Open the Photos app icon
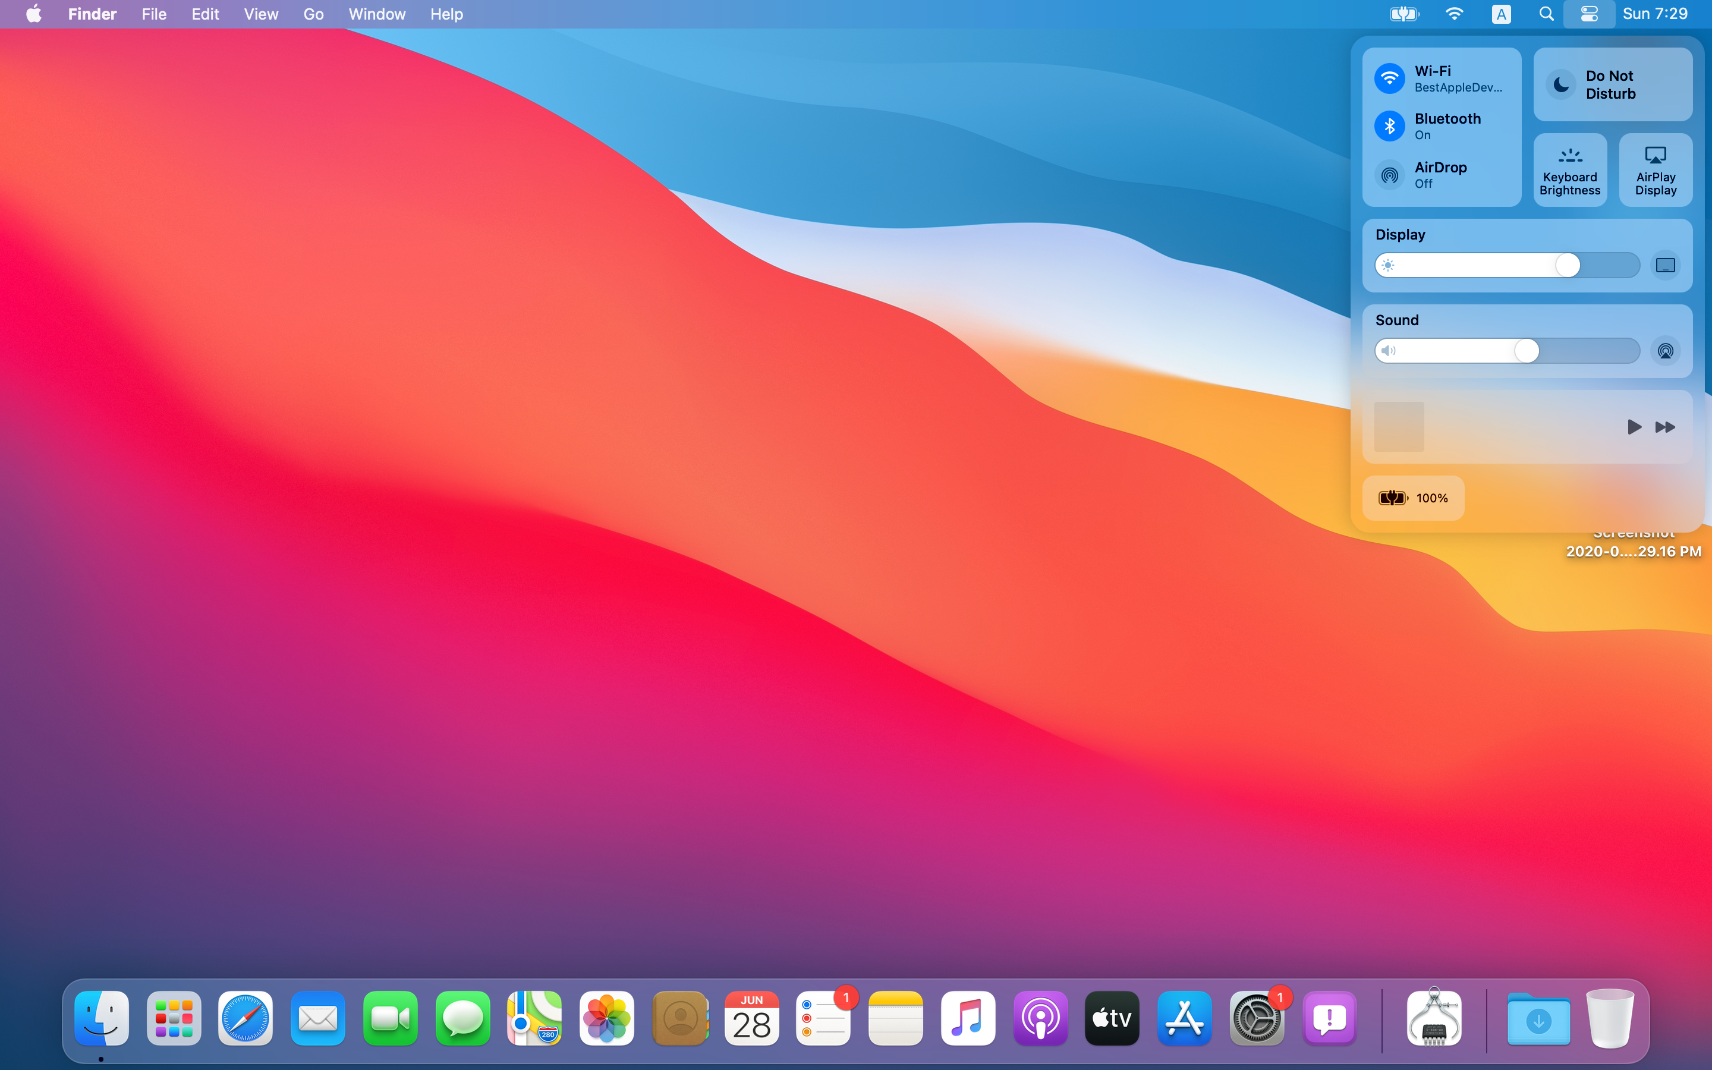 pos(606,1018)
